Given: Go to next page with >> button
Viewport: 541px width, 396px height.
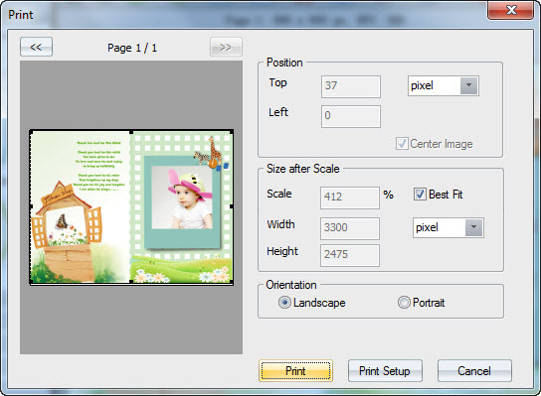Looking at the screenshot, I should coord(226,47).
